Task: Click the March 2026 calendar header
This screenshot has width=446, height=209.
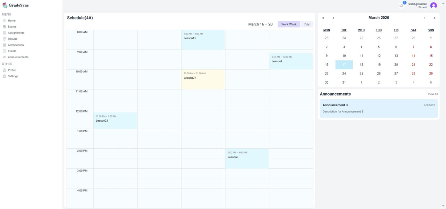Action: (x=379, y=18)
